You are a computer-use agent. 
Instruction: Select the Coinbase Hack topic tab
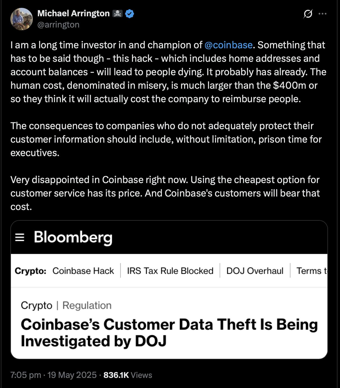(83, 271)
